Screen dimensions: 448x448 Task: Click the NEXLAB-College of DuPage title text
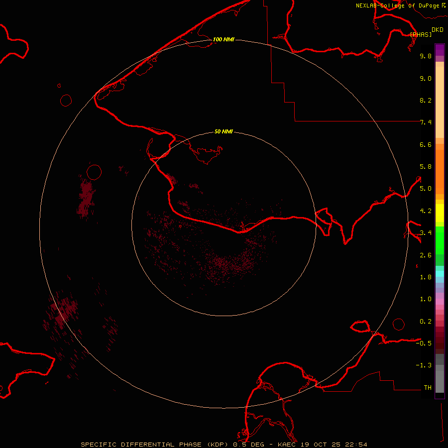(397, 5)
